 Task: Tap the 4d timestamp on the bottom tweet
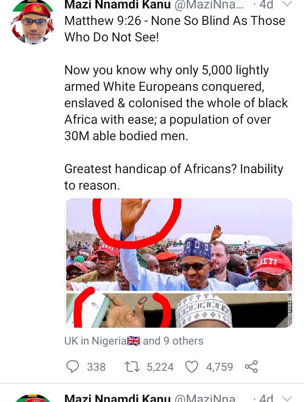(266, 398)
